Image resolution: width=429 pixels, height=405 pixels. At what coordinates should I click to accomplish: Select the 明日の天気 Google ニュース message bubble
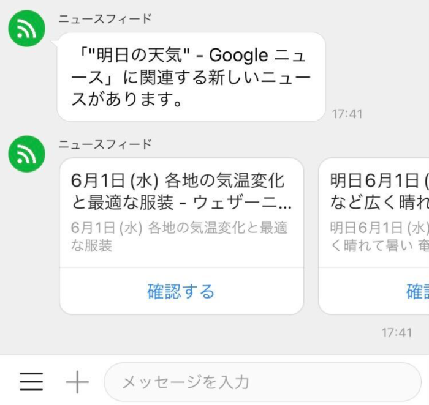[191, 76]
